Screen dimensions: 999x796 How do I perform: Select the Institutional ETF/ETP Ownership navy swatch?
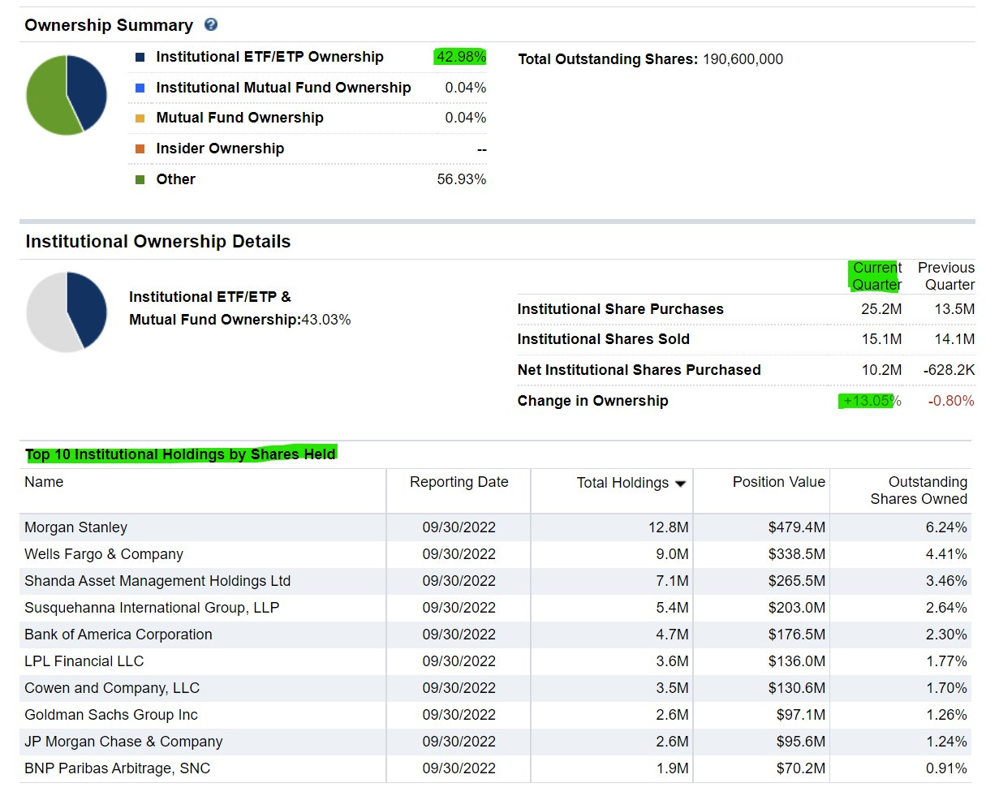140,57
